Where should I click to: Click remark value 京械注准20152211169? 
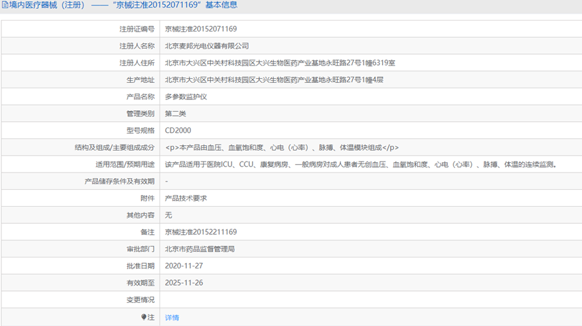click(201, 232)
